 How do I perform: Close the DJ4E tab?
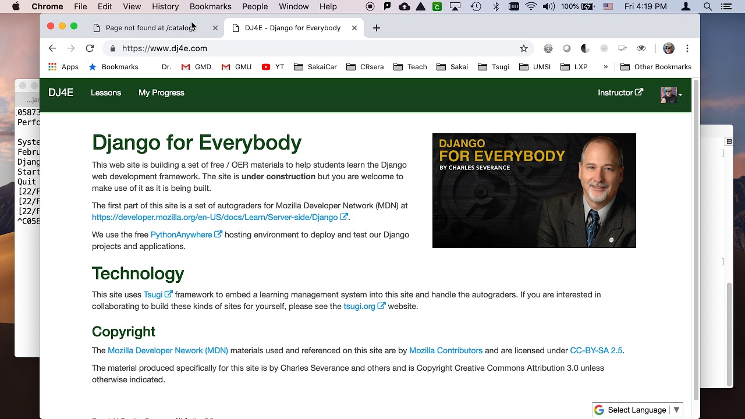[x=354, y=28]
